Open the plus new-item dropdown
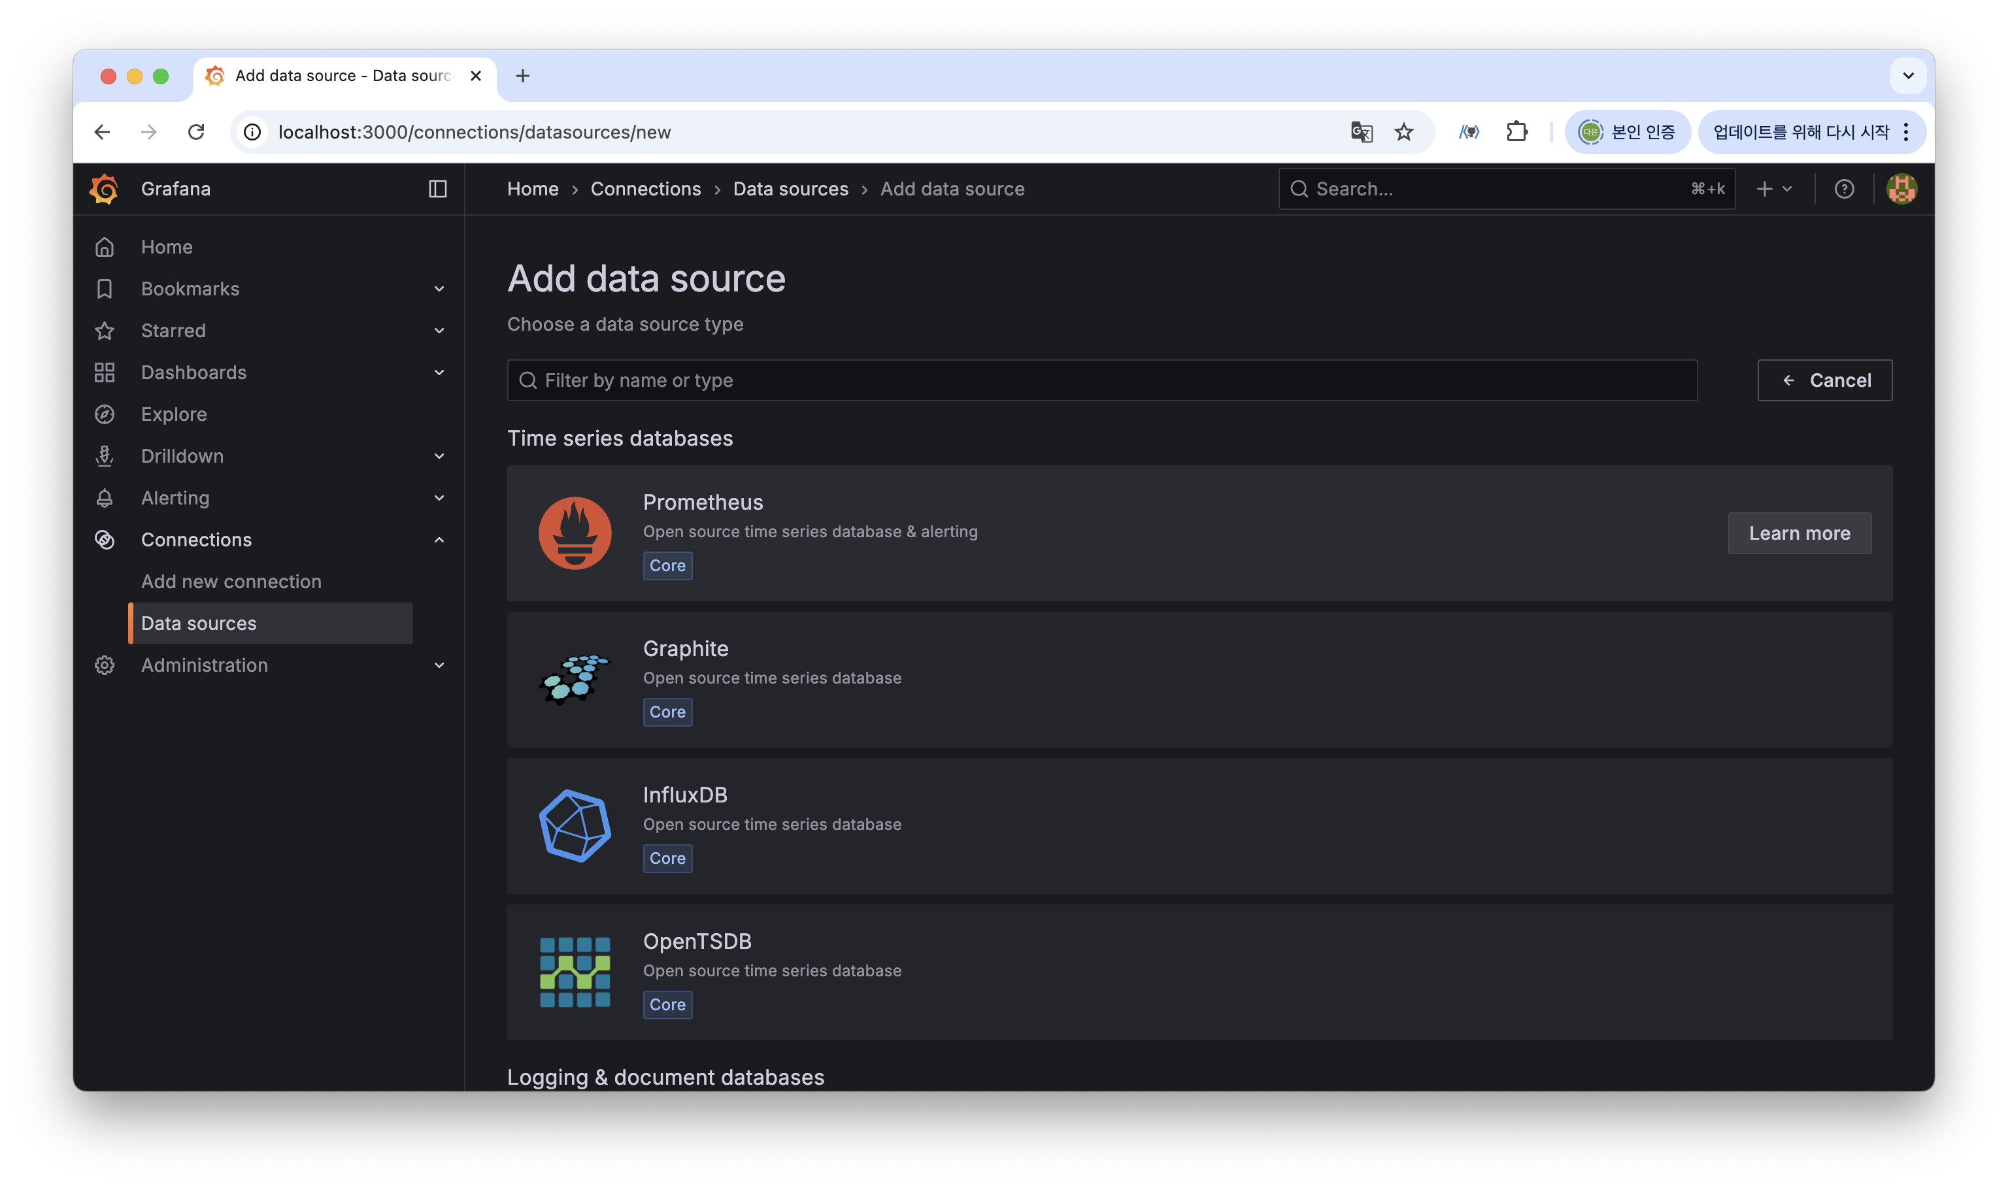2008x1188 pixels. click(x=1773, y=189)
